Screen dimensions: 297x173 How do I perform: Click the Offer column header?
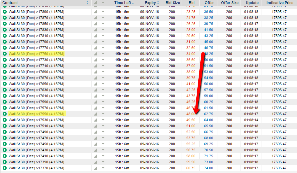coord(209,3)
